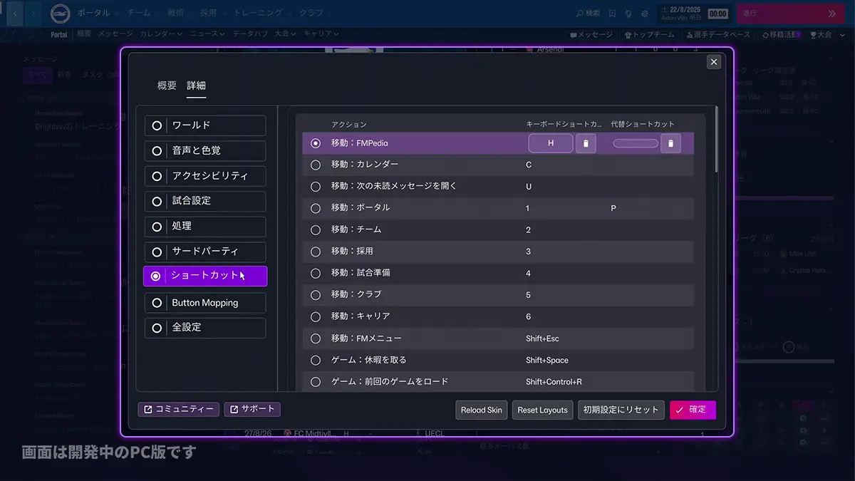Select the ワールド settings category
Image resolution: width=855 pixels, height=481 pixels.
coord(205,125)
